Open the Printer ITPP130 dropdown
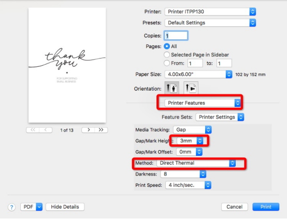Screen dimensions: 287x219 tap(210, 12)
